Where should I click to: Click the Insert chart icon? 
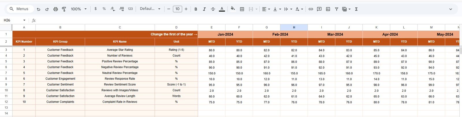328,9
